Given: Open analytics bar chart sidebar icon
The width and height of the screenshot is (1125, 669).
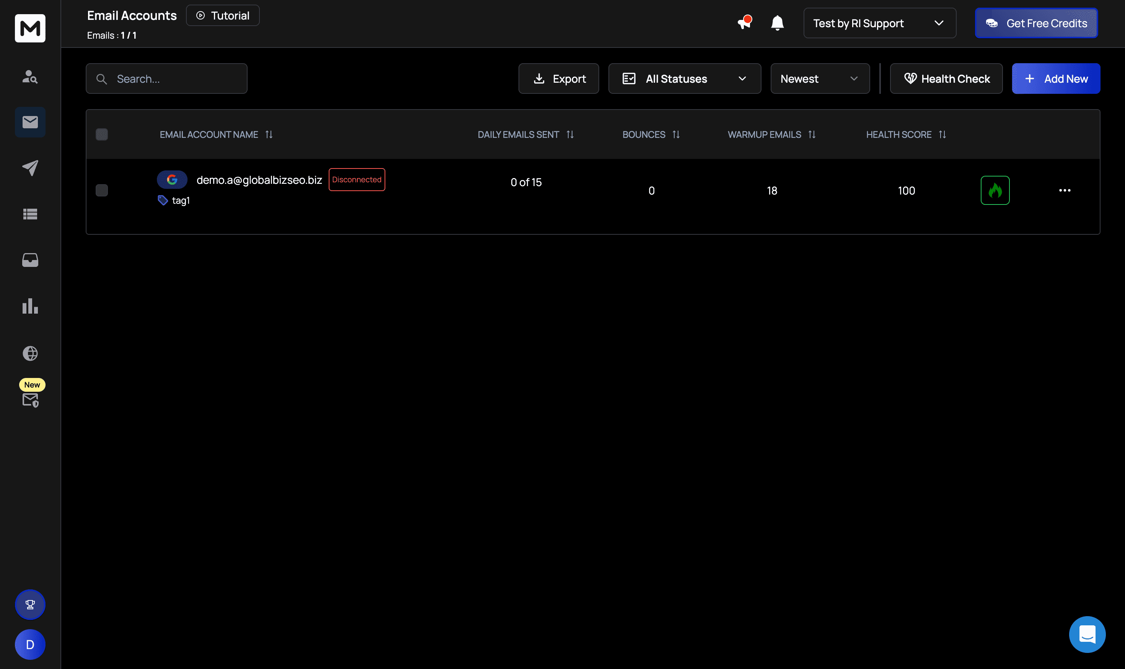Looking at the screenshot, I should coord(30,306).
